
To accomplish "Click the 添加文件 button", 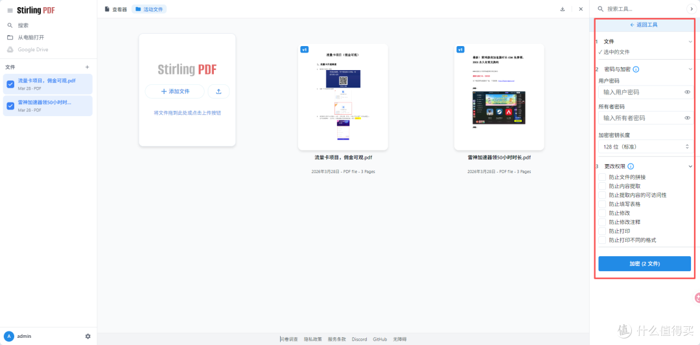I will point(174,91).
